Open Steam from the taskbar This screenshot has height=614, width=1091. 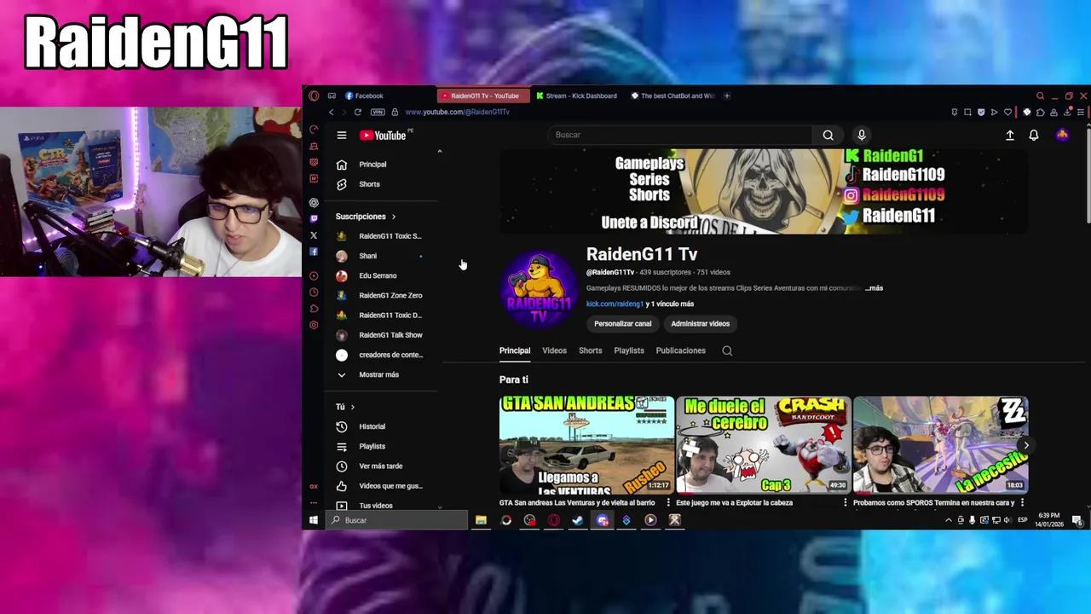click(578, 520)
